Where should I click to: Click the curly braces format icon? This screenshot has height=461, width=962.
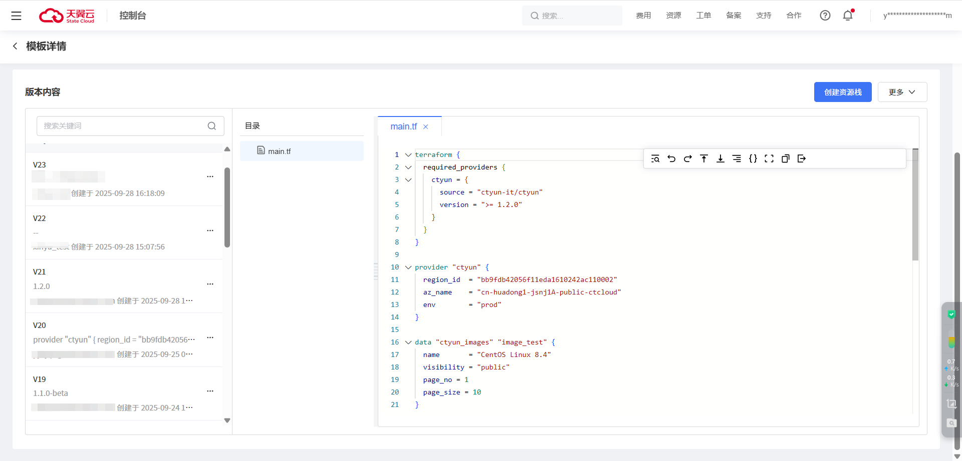tap(753, 158)
